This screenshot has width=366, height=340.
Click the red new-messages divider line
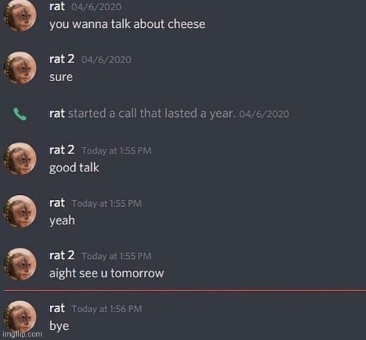[x=185, y=290]
